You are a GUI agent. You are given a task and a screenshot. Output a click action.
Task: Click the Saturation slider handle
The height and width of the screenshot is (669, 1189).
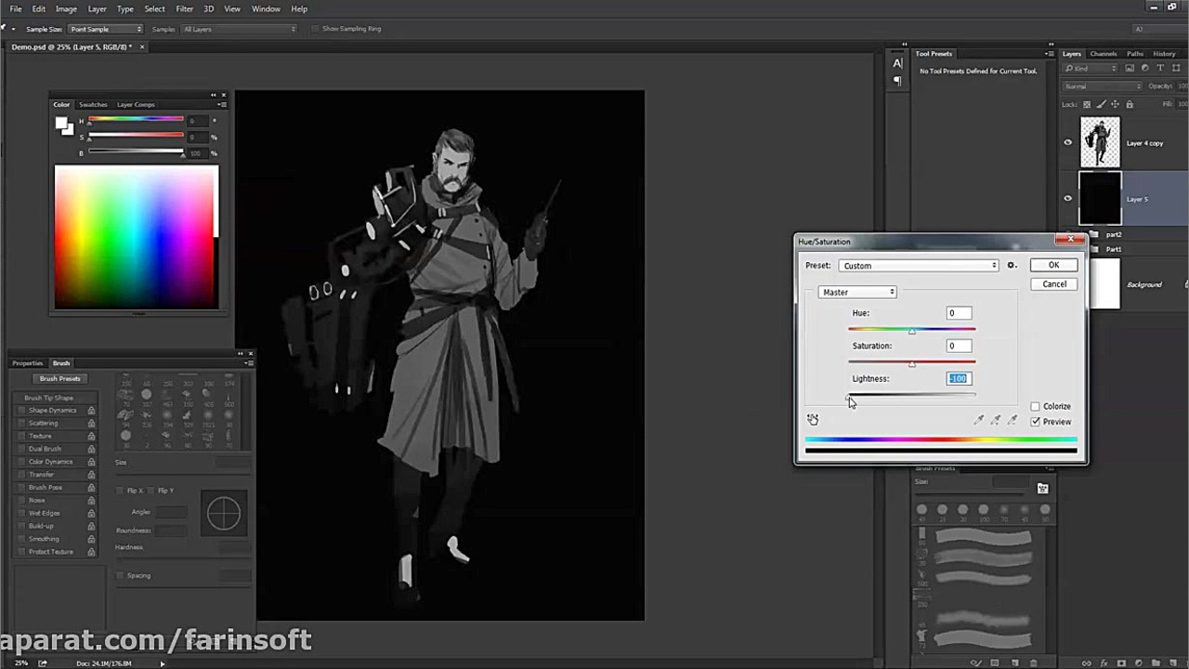911,364
